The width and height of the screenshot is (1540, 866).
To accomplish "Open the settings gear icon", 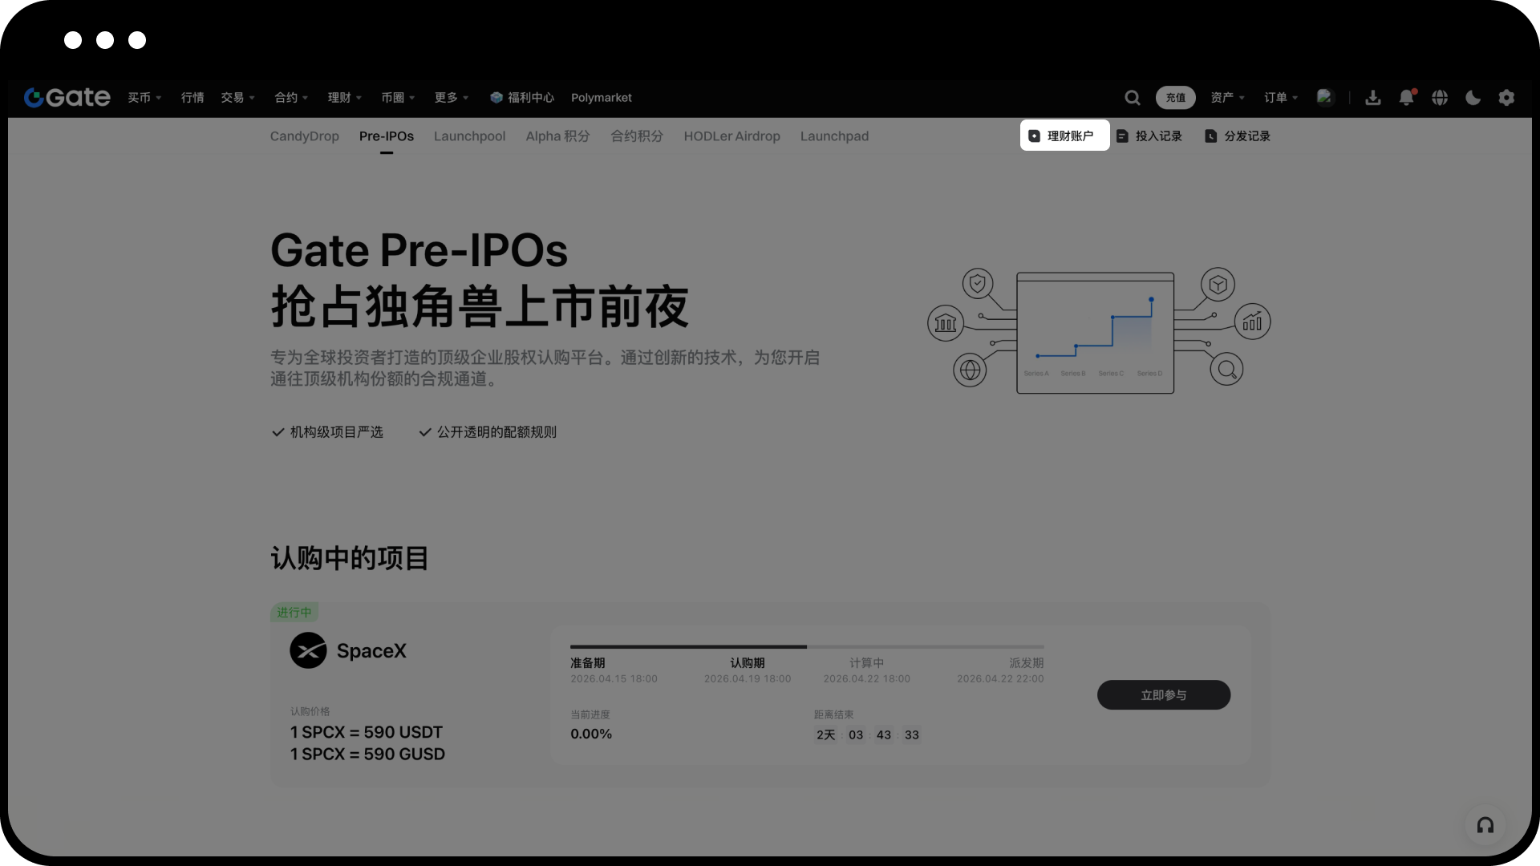I will 1506,98.
